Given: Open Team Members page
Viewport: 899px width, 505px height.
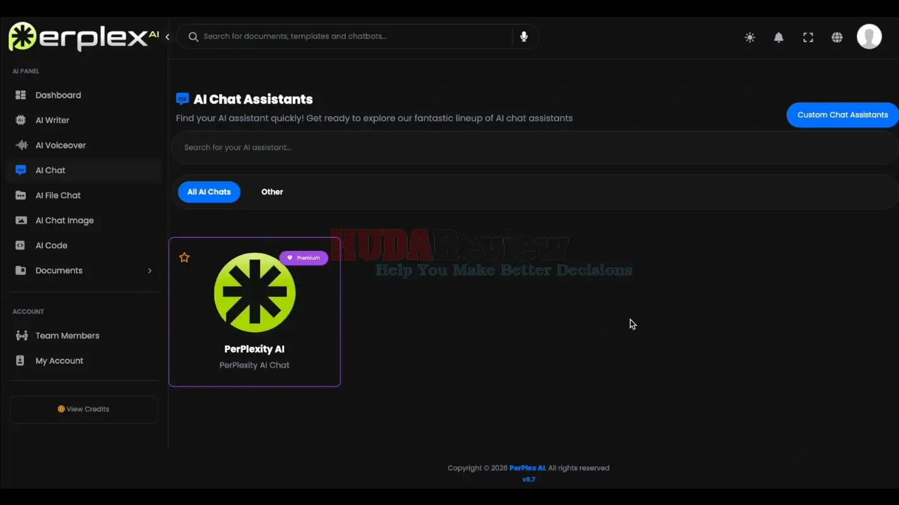Looking at the screenshot, I should [67, 336].
